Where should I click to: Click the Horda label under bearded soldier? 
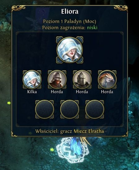[x=57, y=92]
